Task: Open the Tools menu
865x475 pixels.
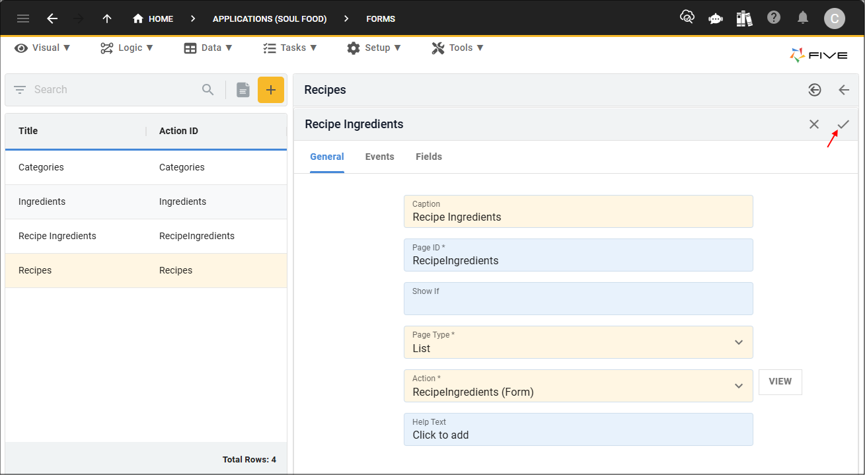Action: pyautogui.click(x=458, y=48)
